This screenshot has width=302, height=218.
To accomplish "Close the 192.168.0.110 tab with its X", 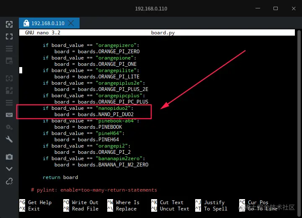I will click(71, 23).
